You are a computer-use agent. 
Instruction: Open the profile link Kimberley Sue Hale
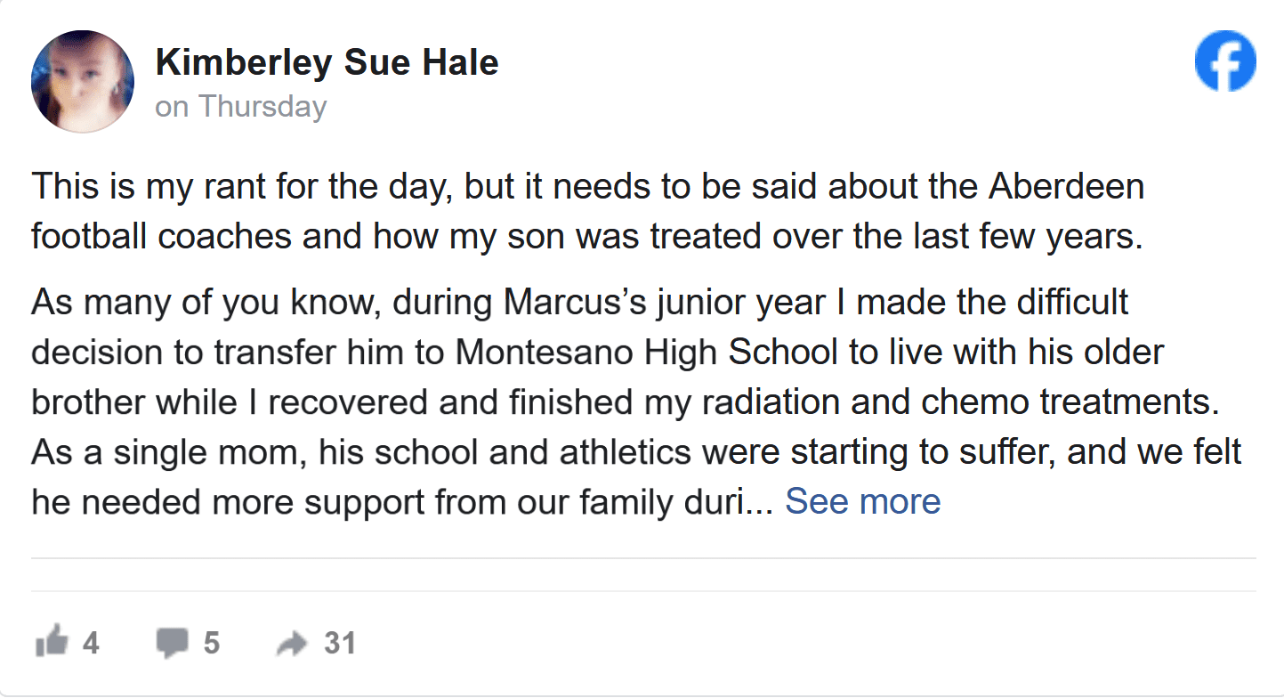click(327, 62)
